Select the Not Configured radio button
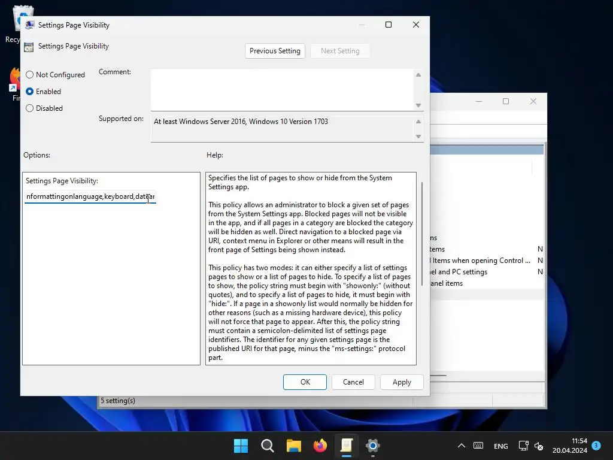613x460 pixels. point(30,74)
